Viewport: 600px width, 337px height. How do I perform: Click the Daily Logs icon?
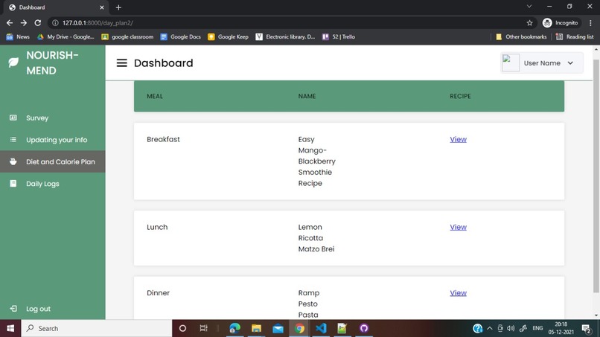coord(13,183)
